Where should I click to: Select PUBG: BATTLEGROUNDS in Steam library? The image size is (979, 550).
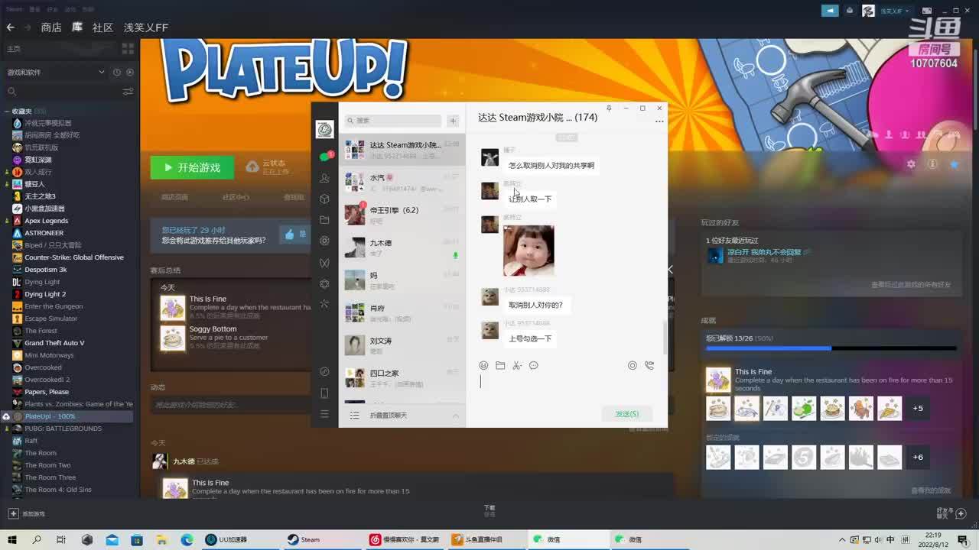coord(63,429)
